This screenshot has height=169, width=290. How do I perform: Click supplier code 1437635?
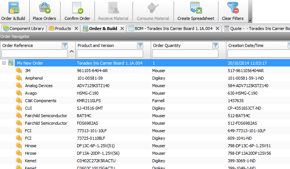(236, 101)
